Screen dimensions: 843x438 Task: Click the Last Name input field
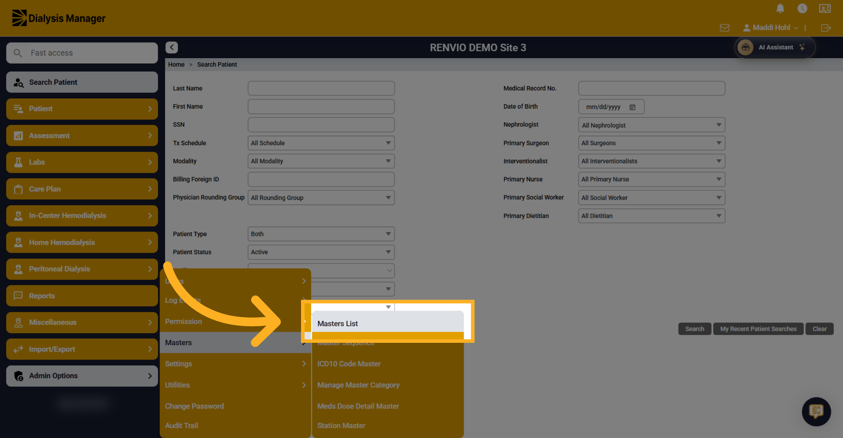tap(321, 88)
